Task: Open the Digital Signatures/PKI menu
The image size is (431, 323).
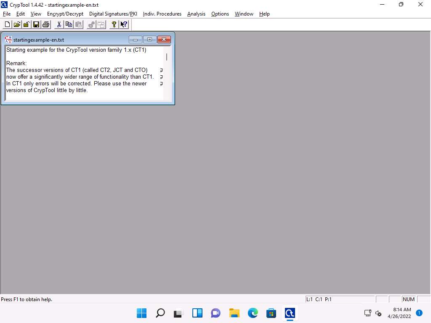Action: pos(113,14)
